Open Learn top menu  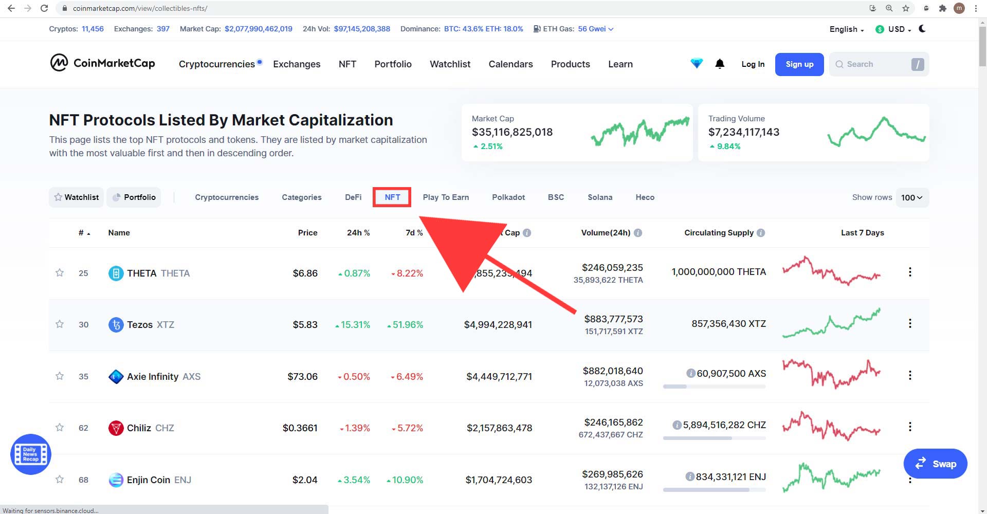(x=620, y=64)
